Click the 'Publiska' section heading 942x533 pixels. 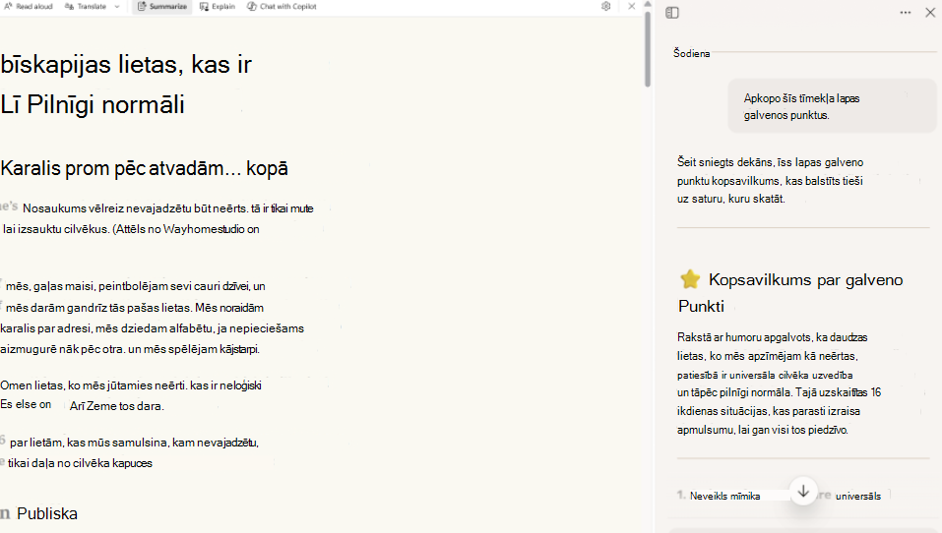[x=47, y=513]
